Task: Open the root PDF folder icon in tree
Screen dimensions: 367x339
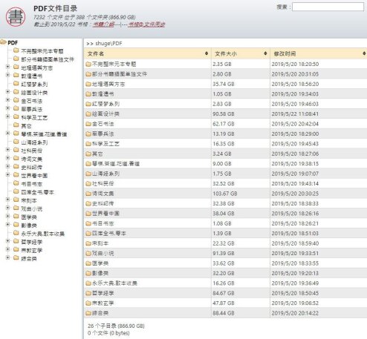Action: [x=4, y=42]
